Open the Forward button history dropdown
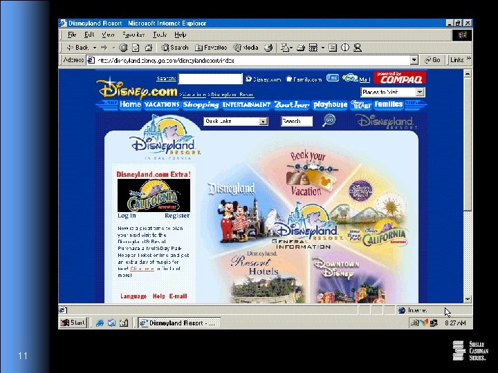 113,48
